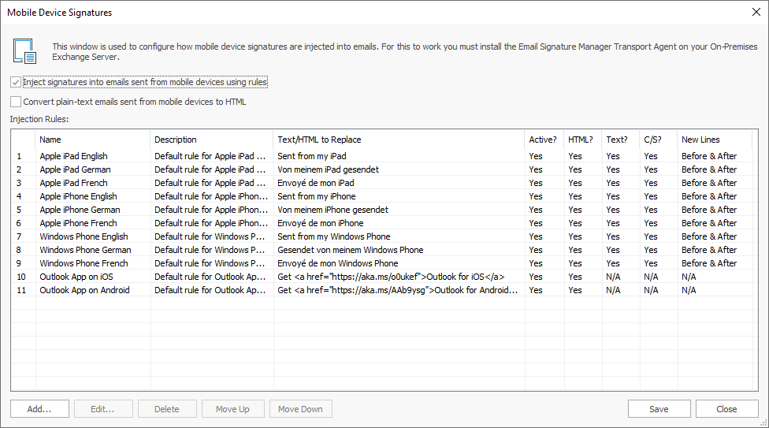
Task: Click the Delete button
Action: click(x=167, y=409)
